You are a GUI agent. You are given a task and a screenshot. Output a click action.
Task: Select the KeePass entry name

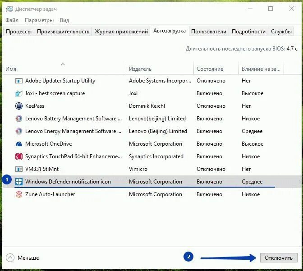point(35,106)
